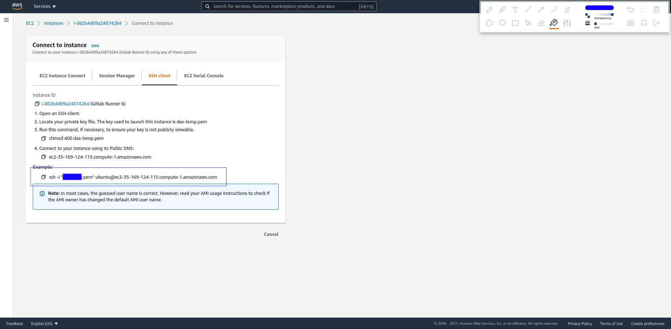Adjust the transparency slider
Screen dimensions: 671x329
604,14
